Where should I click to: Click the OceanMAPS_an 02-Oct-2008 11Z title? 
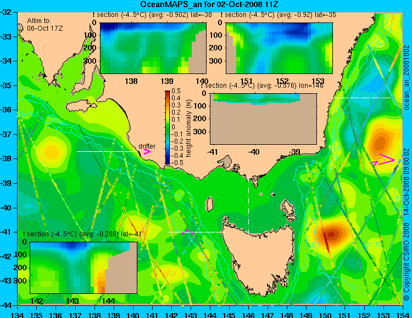tap(209, 4)
